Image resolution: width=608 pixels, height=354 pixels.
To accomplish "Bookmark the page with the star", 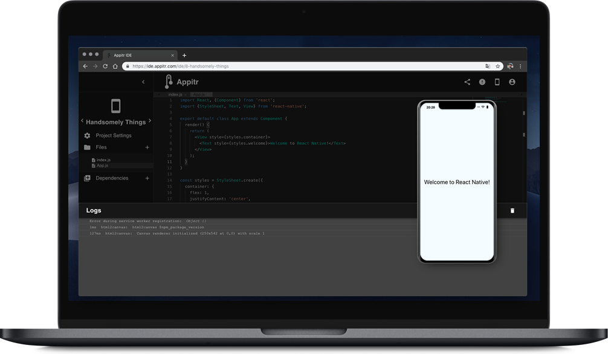I will point(498,66).
